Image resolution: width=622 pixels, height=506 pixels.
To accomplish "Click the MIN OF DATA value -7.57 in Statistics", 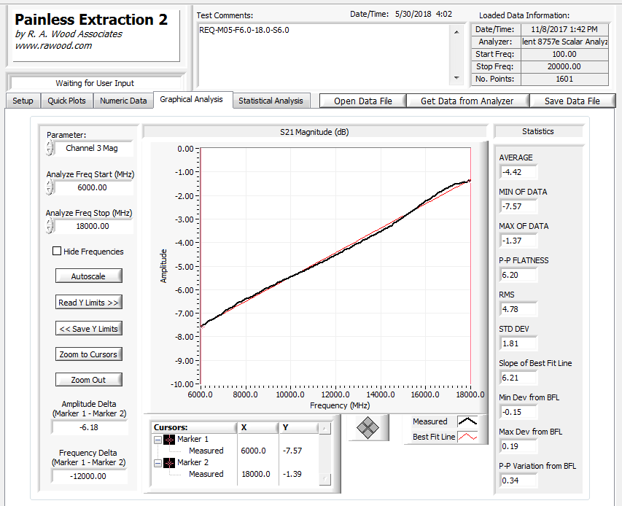I will (518, 206).
